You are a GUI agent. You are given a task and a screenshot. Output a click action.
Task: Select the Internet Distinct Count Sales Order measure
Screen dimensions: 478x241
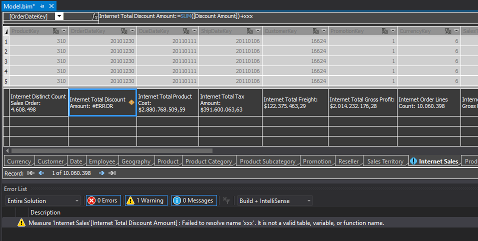(x=38, y=102)
